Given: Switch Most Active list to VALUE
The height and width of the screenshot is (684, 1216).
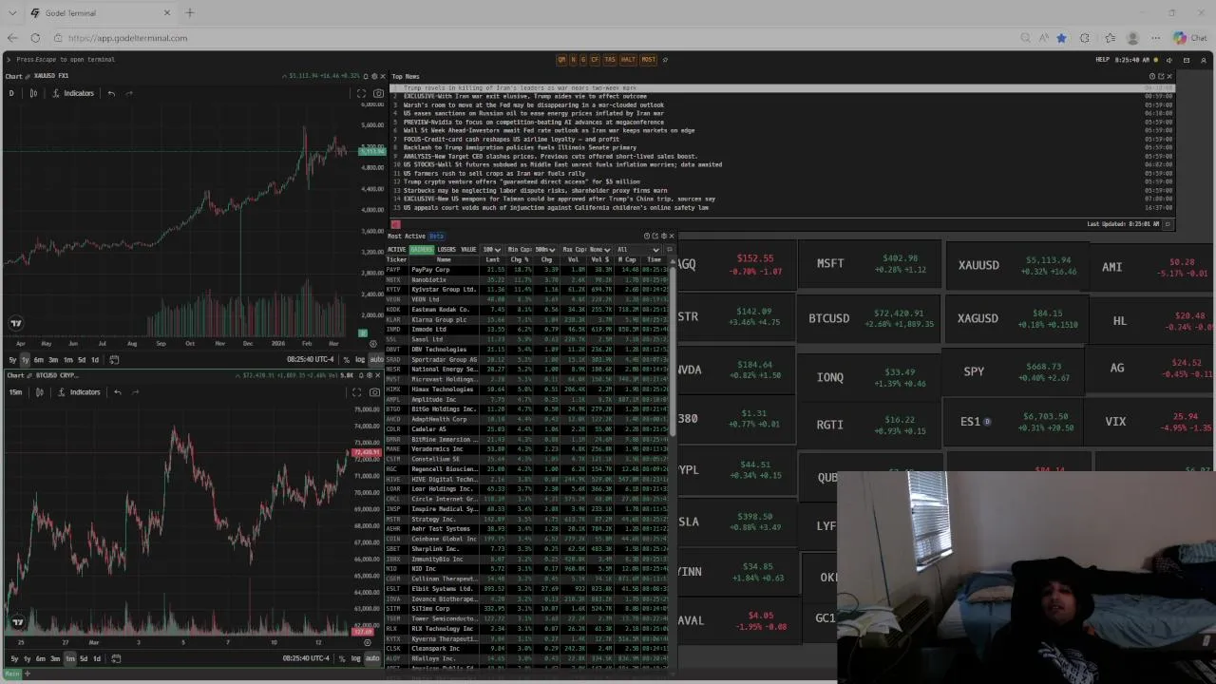Looking at the screenshot, I should coord(468,250).
